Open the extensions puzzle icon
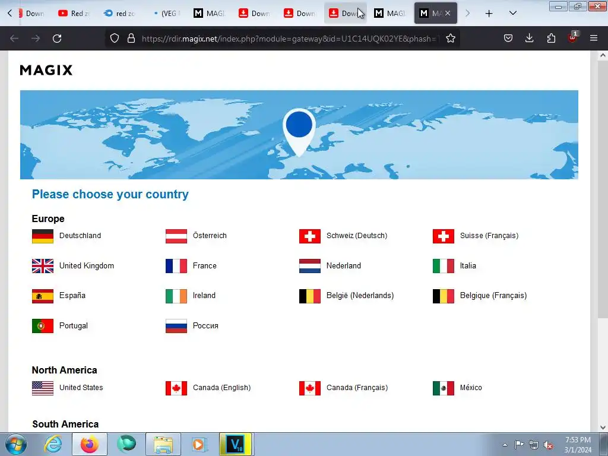Viewport: 608px width, 456px height. click(x=551, y=38)
